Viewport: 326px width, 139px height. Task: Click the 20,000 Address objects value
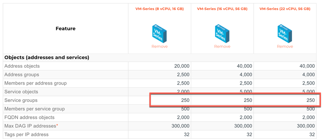[179, 66]
